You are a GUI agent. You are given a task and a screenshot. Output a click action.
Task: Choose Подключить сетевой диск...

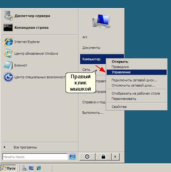pos(137,80)
